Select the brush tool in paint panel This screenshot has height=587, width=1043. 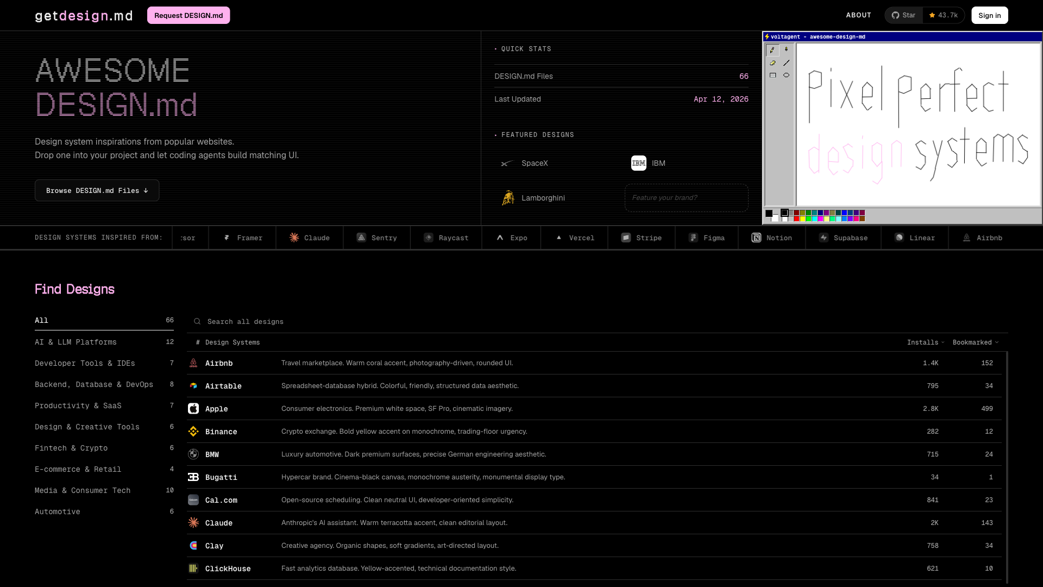click(786, 50)
